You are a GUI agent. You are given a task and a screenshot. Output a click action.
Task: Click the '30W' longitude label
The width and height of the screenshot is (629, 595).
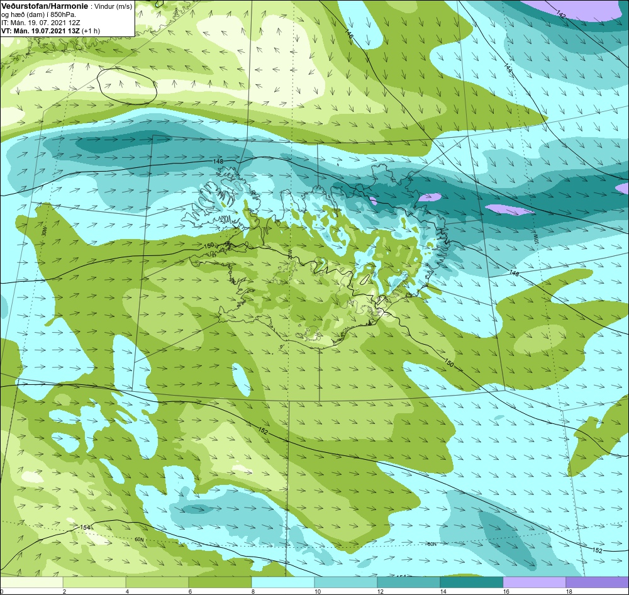click(44, 231)
